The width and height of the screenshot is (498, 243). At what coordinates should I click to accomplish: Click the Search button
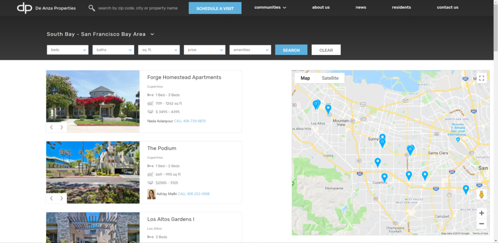[291, 50]
